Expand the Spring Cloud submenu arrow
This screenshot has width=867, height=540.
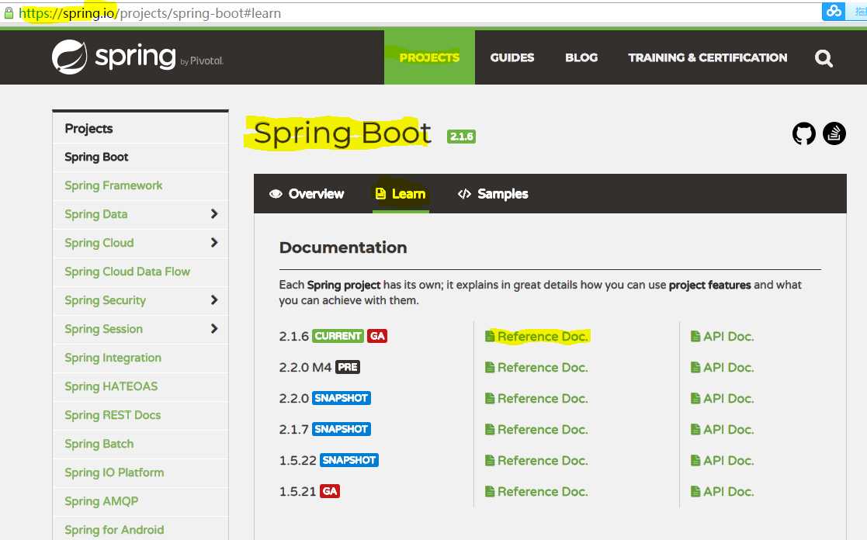pos(214,243)
